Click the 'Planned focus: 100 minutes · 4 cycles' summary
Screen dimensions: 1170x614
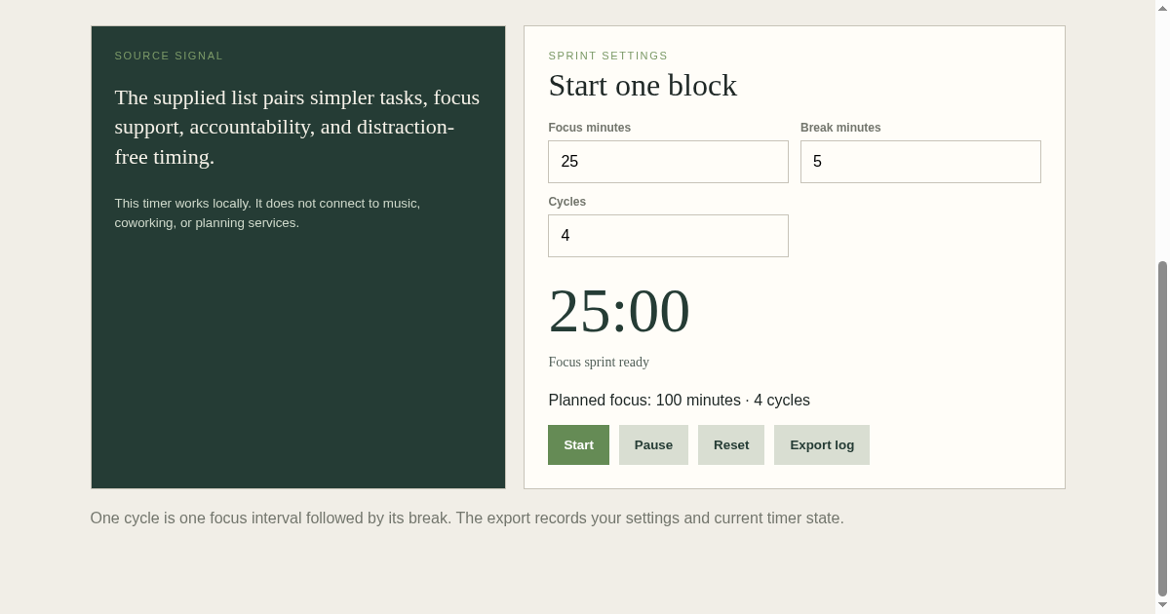pyautogui.click(x=679, y=401)
